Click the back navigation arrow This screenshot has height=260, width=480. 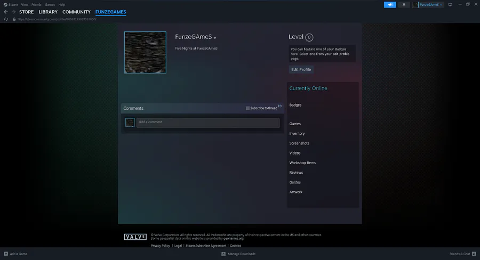tap(5, 12)
